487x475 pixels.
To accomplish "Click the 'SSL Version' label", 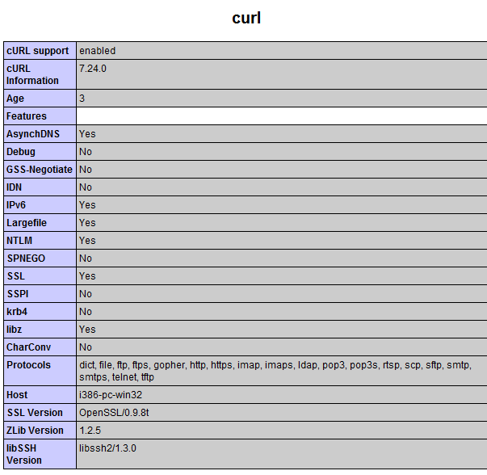I will 35,413.
